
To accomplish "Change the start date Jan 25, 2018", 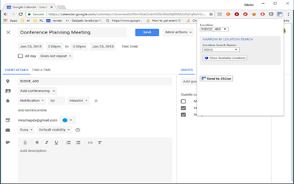I will (x=31, y=46).
